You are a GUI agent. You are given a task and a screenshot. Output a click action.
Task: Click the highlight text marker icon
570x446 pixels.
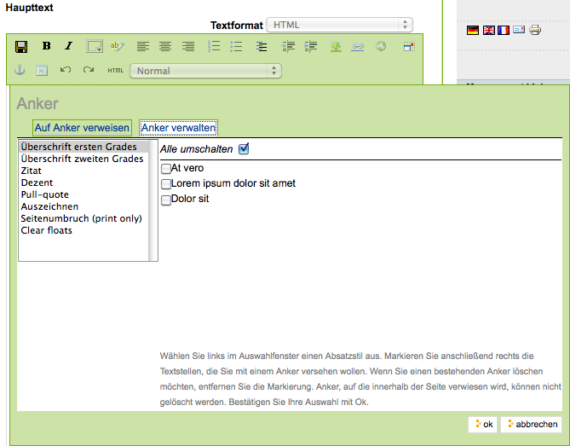click(117, 46)
